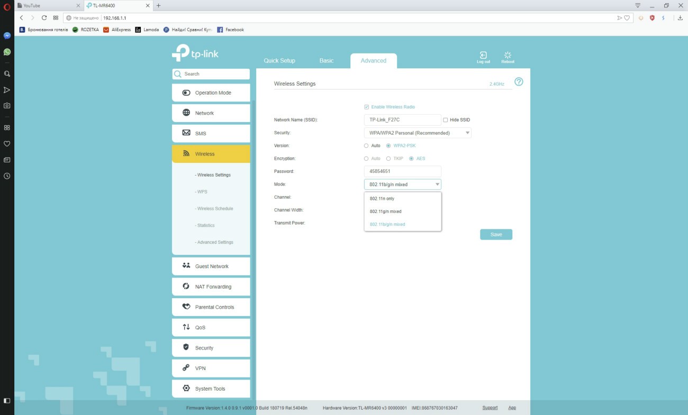Open help via question mark icon

[x=519, y=82]
